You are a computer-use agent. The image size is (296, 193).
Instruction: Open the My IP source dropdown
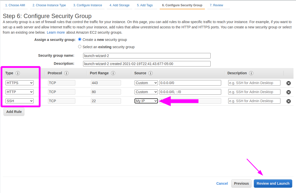pos(146,101)
